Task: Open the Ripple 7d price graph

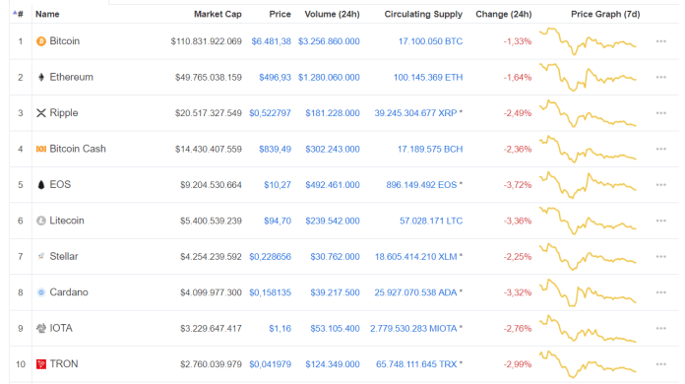Action: (588, 113)
